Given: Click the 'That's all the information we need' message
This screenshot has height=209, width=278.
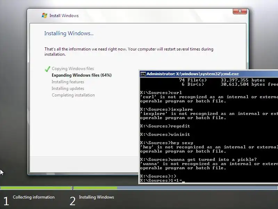Looking at the screenshot, I should pyautogui.click(x=129, y=52).
